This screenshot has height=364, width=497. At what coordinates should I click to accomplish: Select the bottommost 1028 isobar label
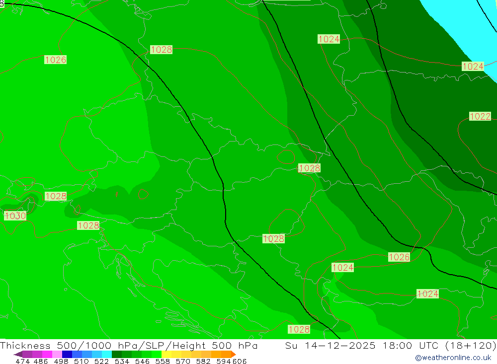299,329
